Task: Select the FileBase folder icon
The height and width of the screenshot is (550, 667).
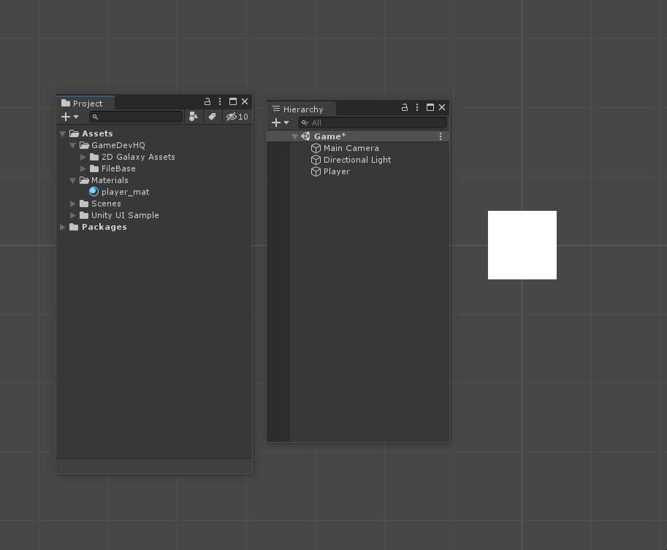Action: (94, 169)
